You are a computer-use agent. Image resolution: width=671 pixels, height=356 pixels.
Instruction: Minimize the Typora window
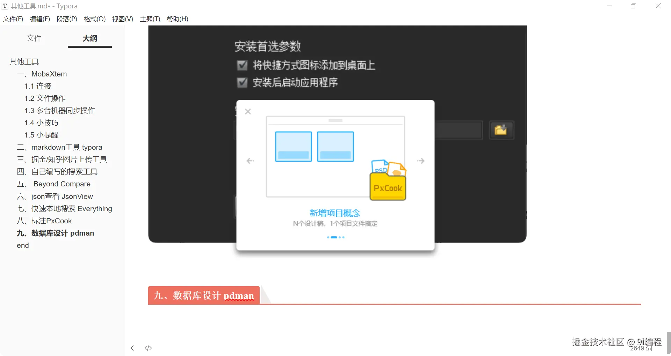coord(609,6)
